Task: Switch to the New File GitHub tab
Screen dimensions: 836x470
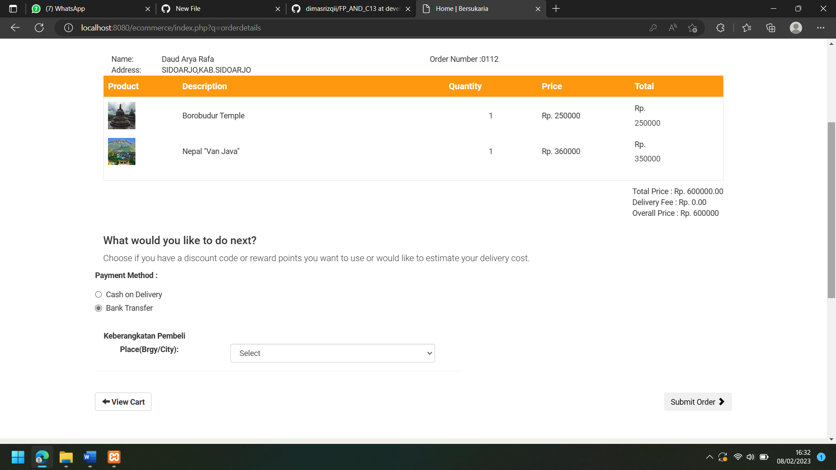Action: (x=187, y=9)
